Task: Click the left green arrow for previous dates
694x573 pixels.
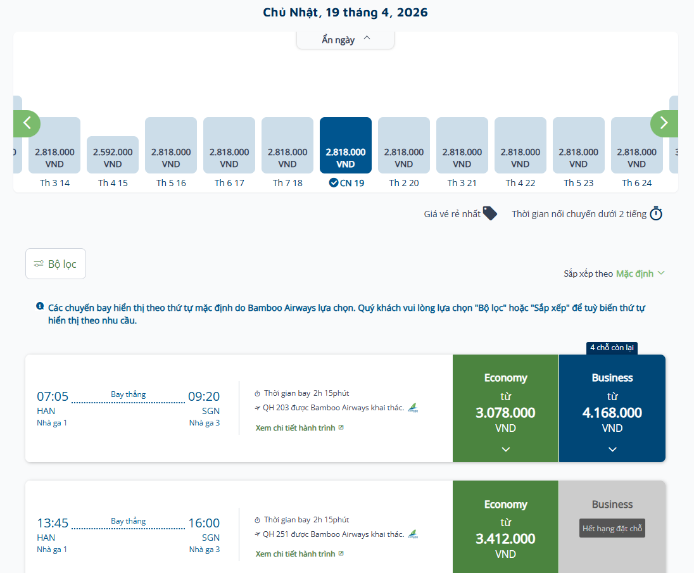Action: (27, 123)
